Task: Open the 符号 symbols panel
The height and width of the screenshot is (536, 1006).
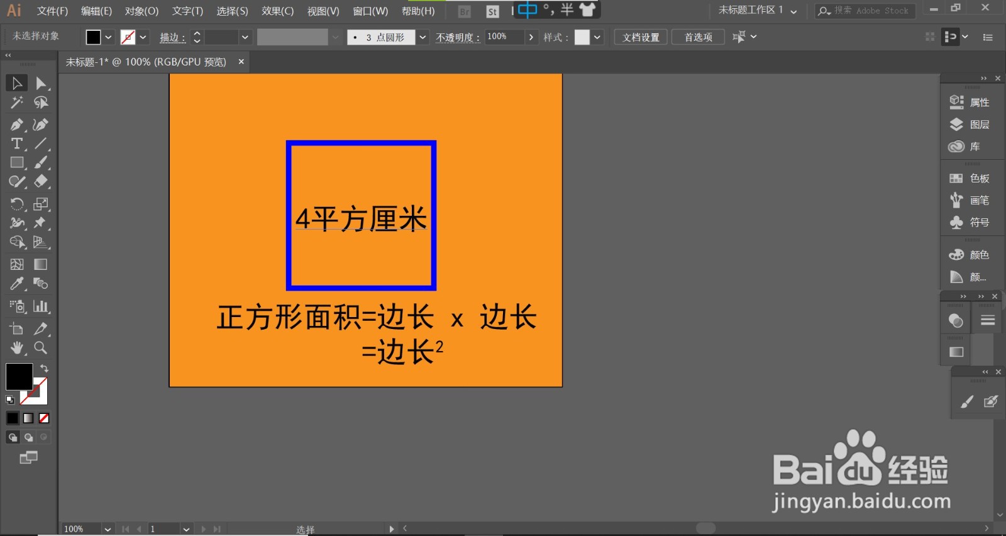Action: tap(970, 223)
